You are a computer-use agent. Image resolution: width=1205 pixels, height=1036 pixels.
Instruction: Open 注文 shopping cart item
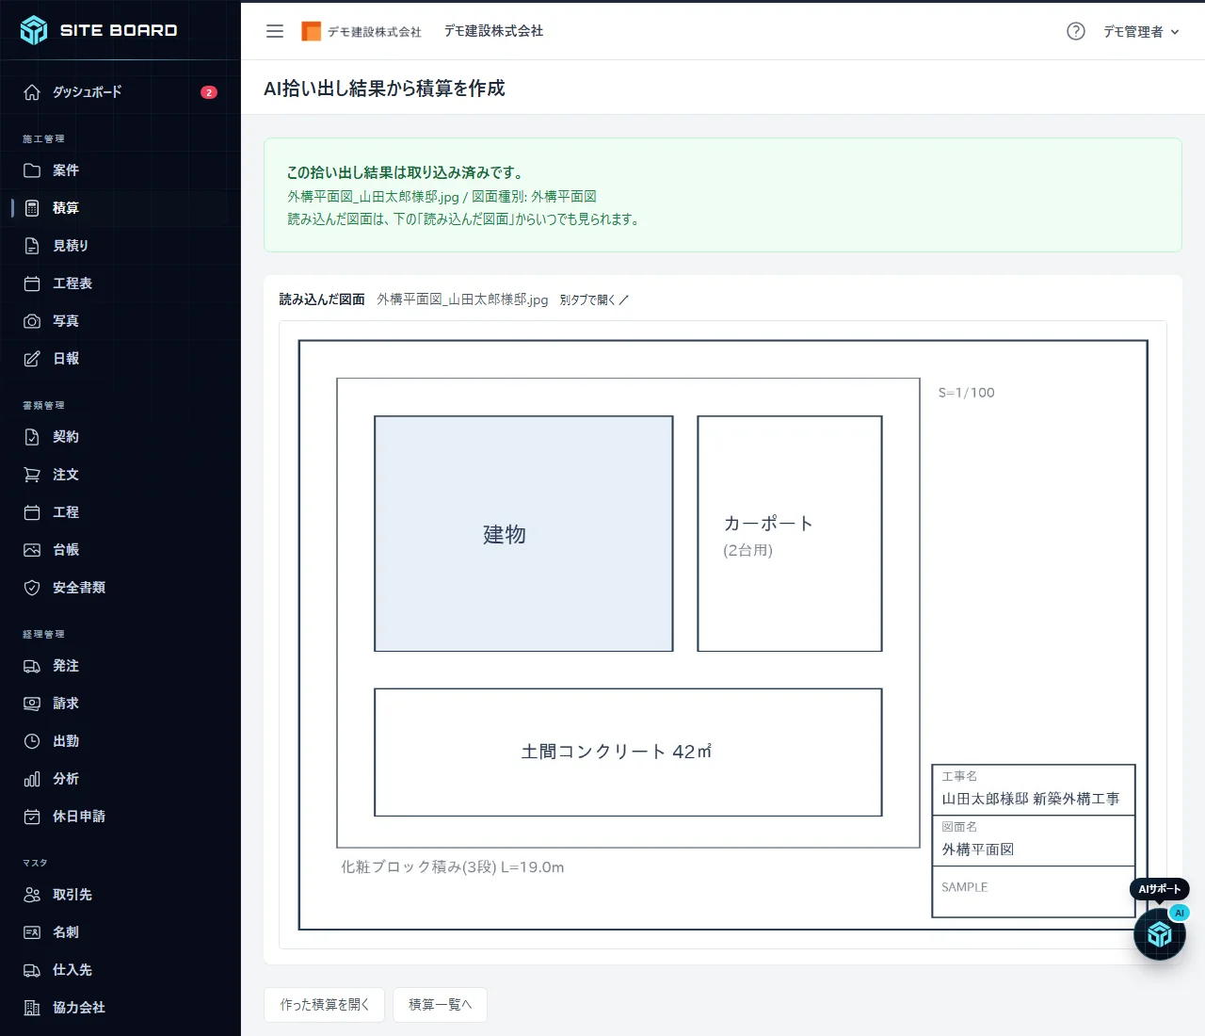tap(120, 475)
